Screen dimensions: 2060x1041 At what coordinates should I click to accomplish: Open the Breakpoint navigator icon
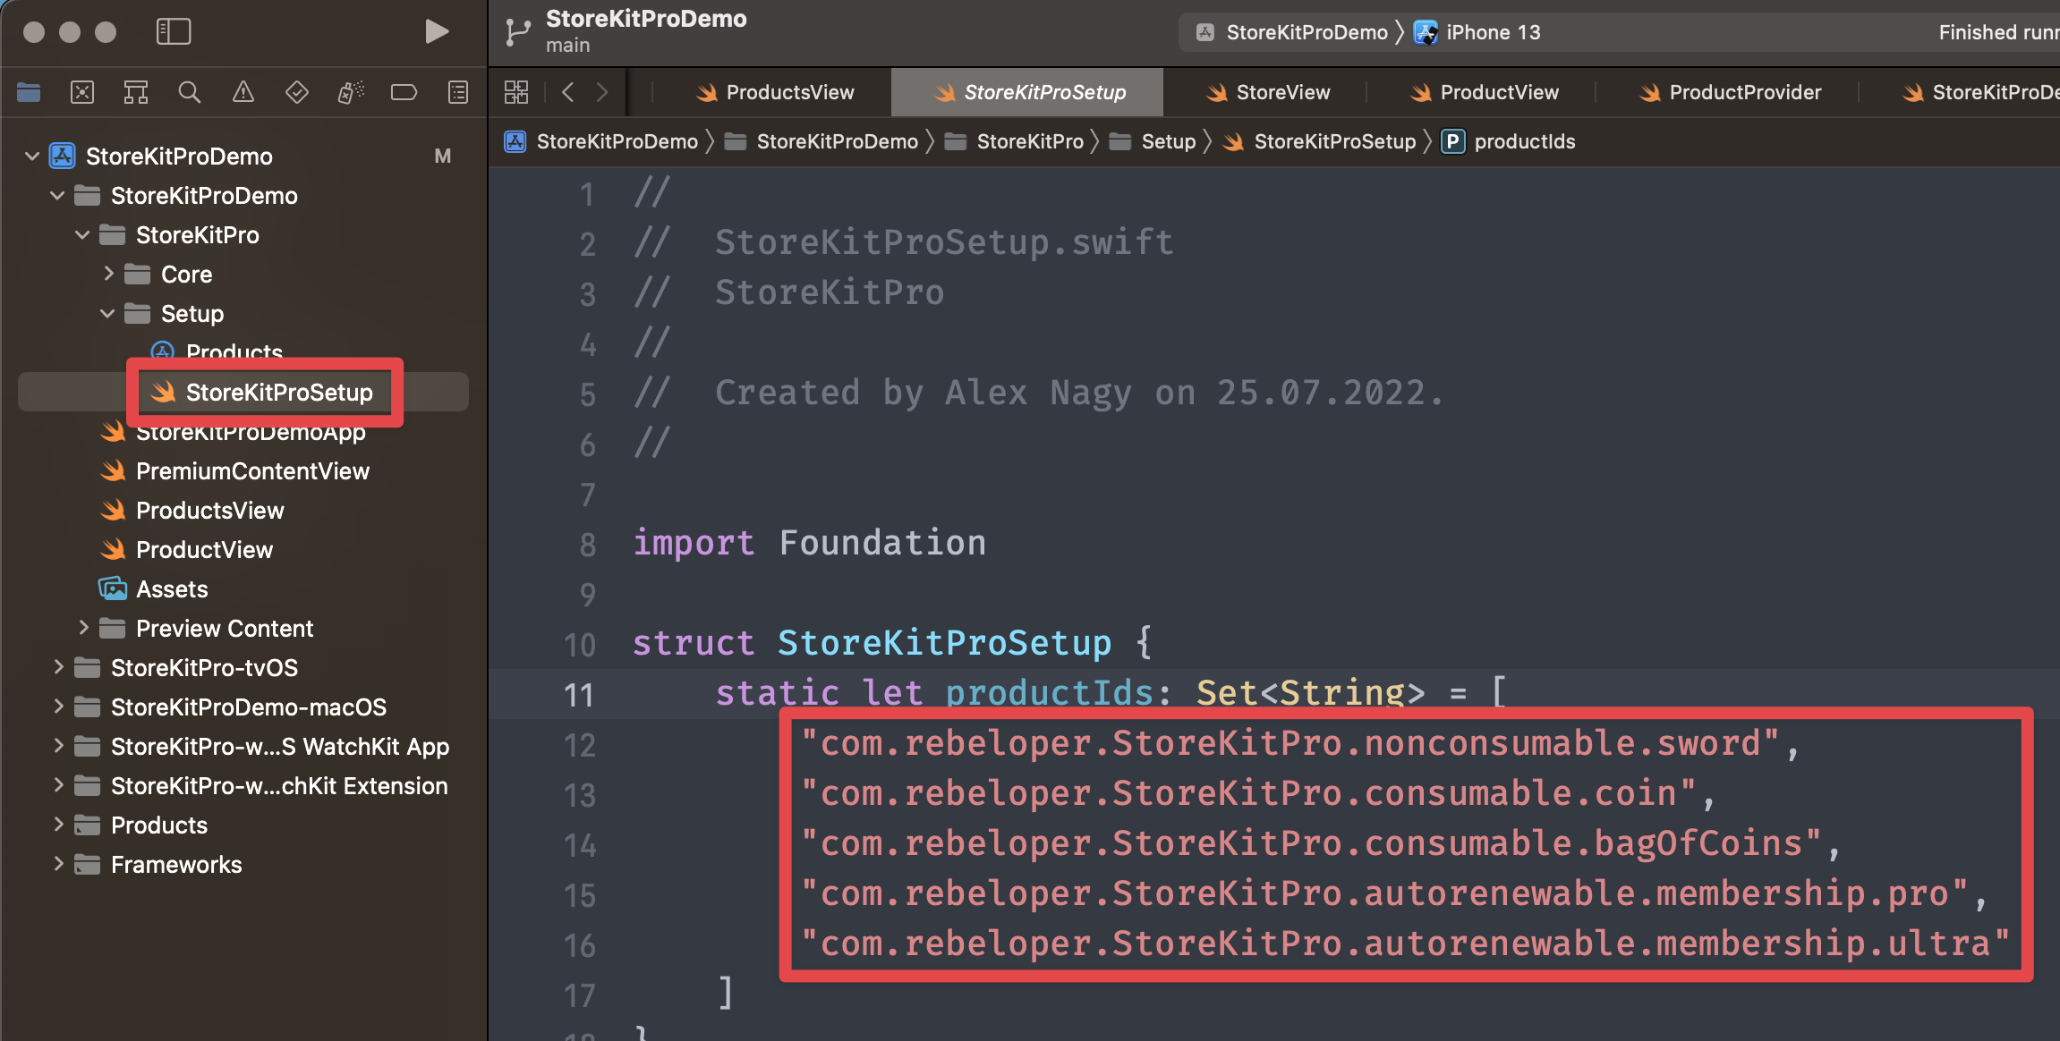pyautogui.click(x=404, y=92)
